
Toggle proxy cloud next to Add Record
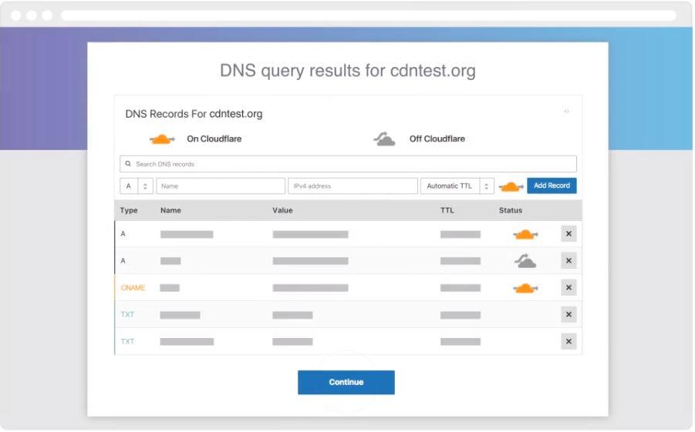(511, 187)
